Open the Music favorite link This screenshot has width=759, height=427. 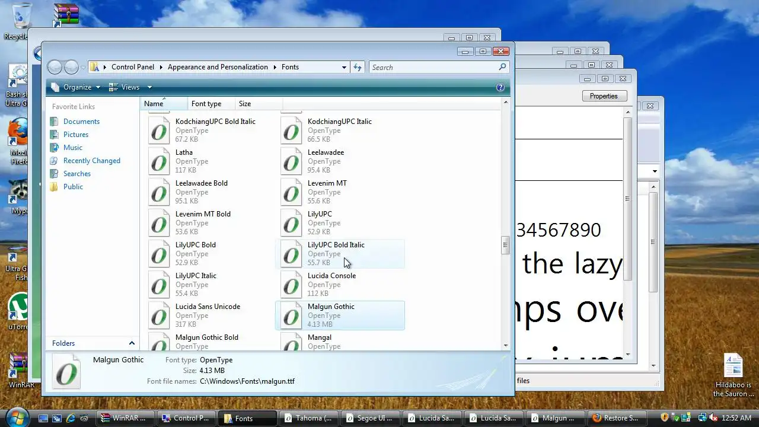[x=73, y=148]
